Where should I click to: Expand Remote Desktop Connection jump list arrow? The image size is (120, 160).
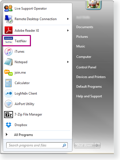[68, 19]
